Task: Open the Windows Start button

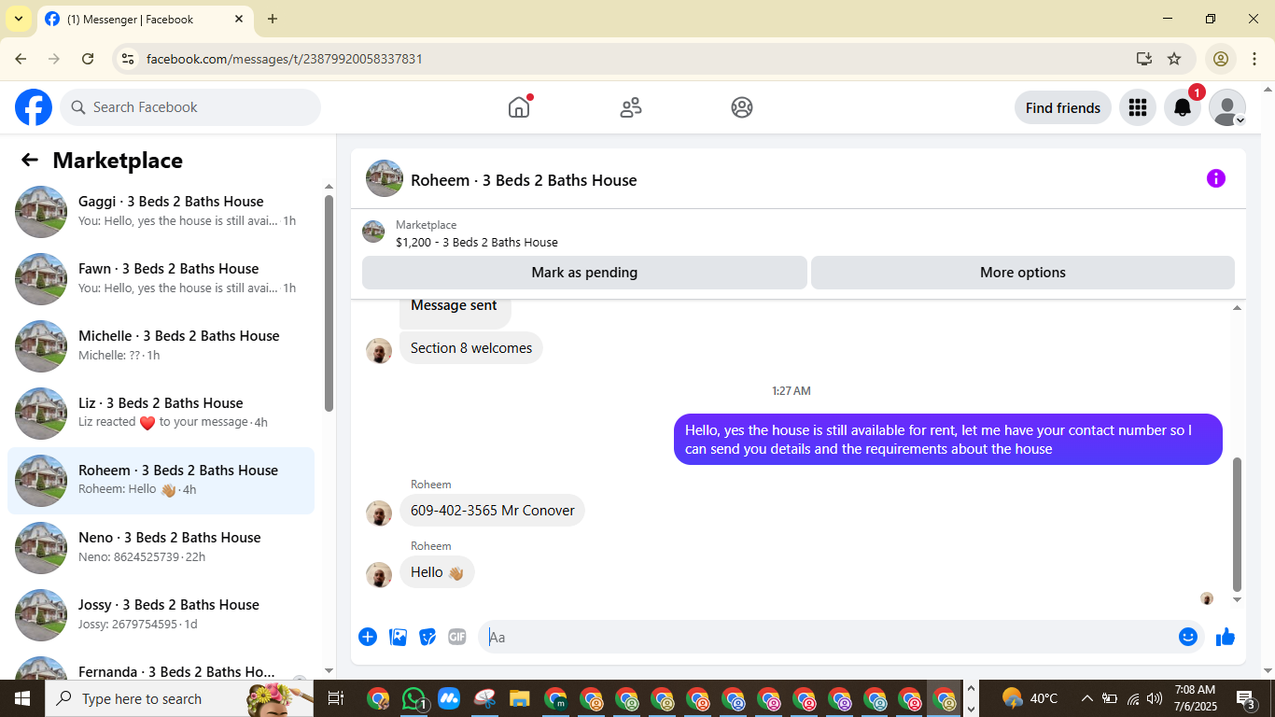Action: pyautogui.click(x=21, y=698)
